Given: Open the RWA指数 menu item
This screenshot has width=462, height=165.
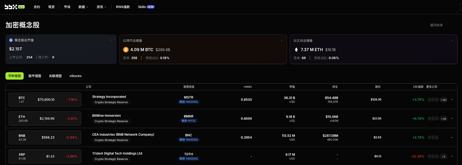Looking at the screenshot, I should click(x=123, y=7).
